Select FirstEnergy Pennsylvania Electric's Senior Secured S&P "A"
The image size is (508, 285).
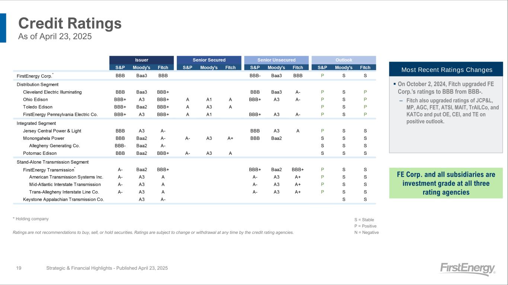(x=188, y=114)
